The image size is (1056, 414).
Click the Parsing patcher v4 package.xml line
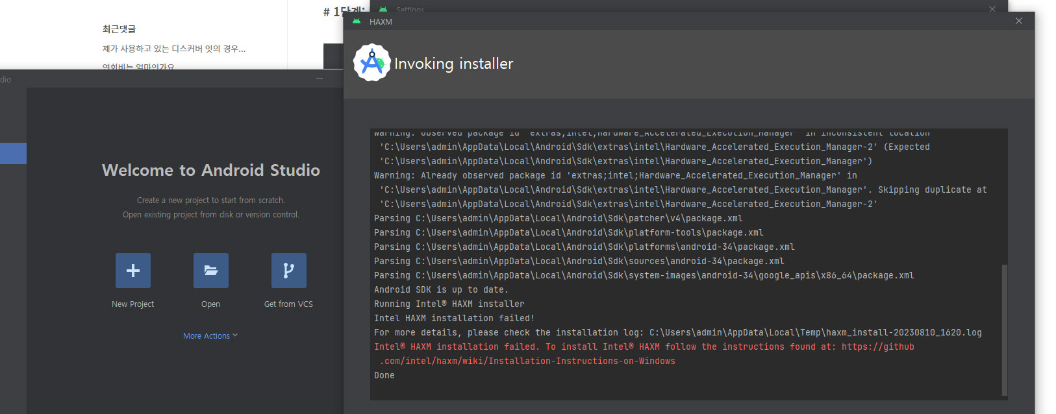coord(558,218)
